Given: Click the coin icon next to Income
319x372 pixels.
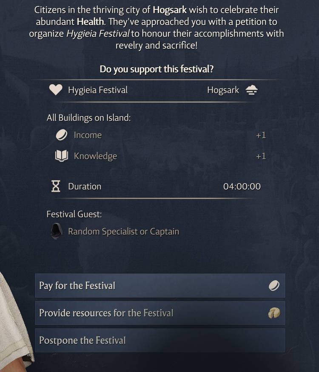Looking at the screenshot, I should click(x=62, y=134).
